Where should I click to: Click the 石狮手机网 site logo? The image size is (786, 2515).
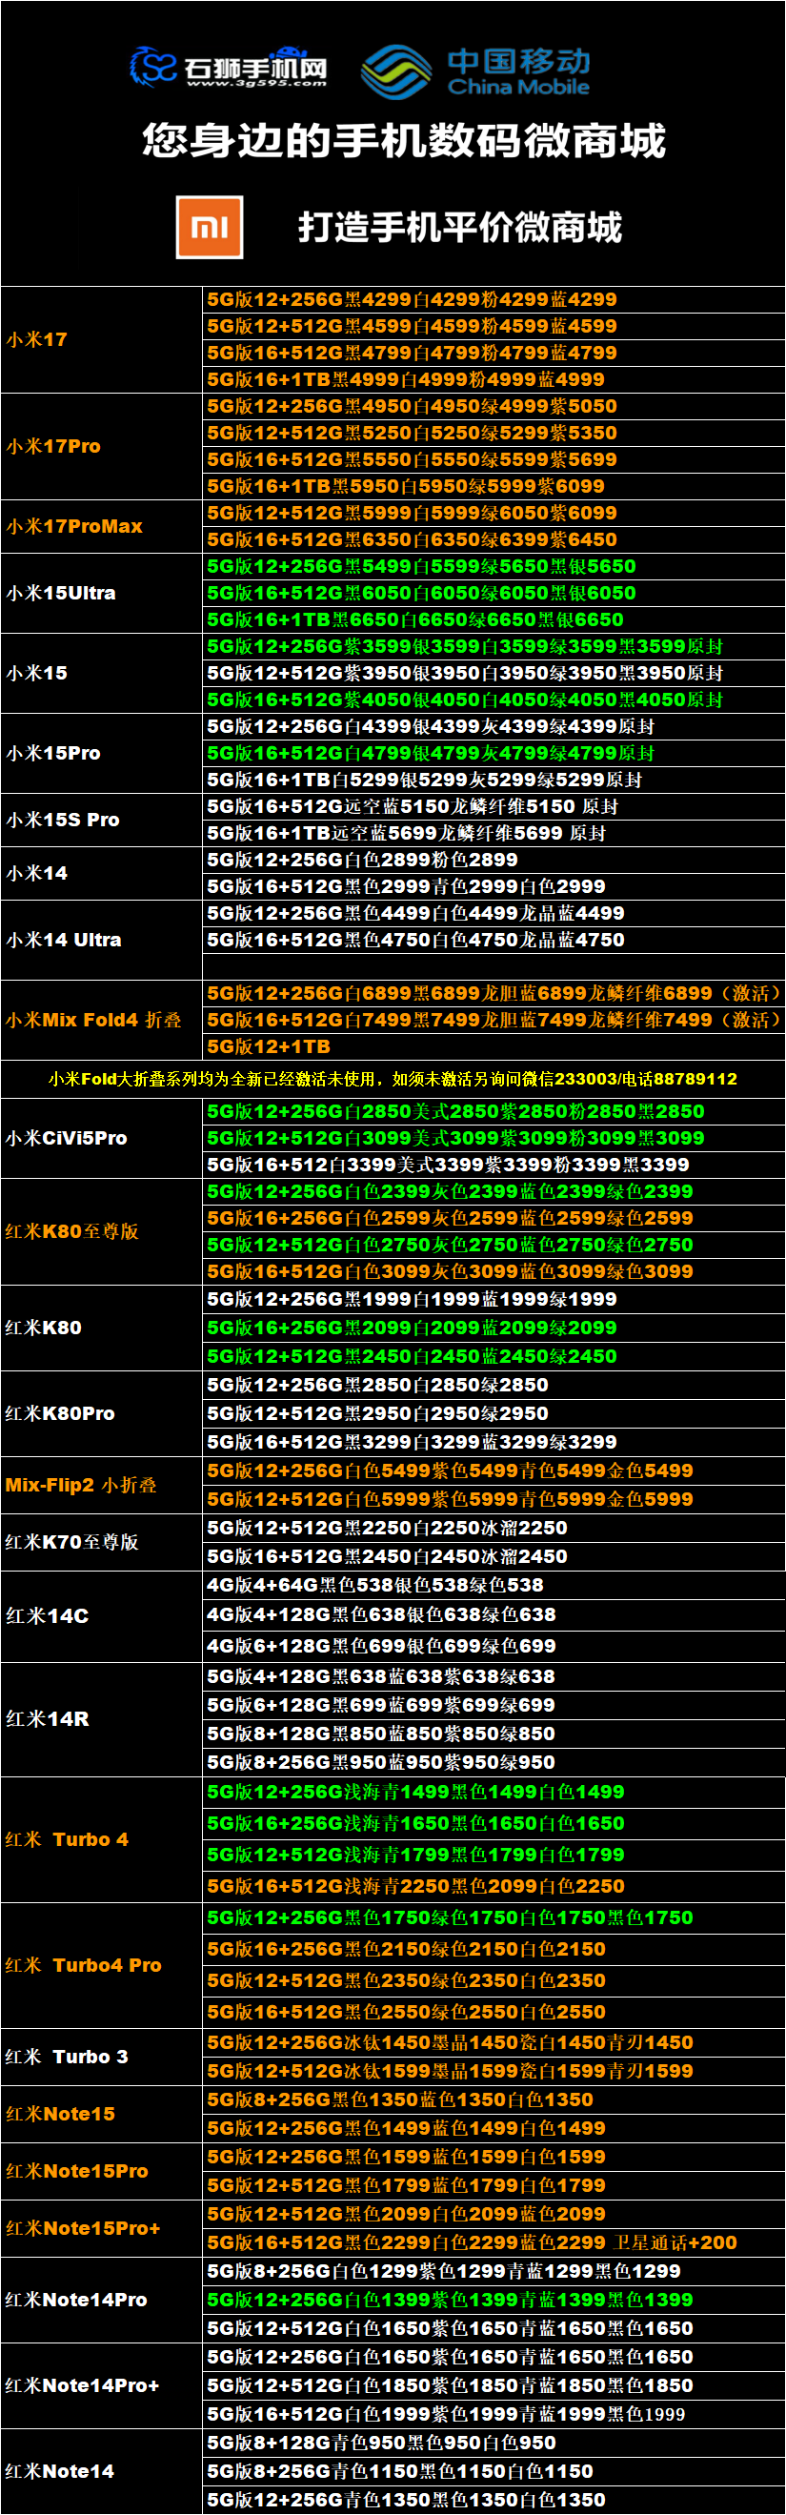pos(229,66)
